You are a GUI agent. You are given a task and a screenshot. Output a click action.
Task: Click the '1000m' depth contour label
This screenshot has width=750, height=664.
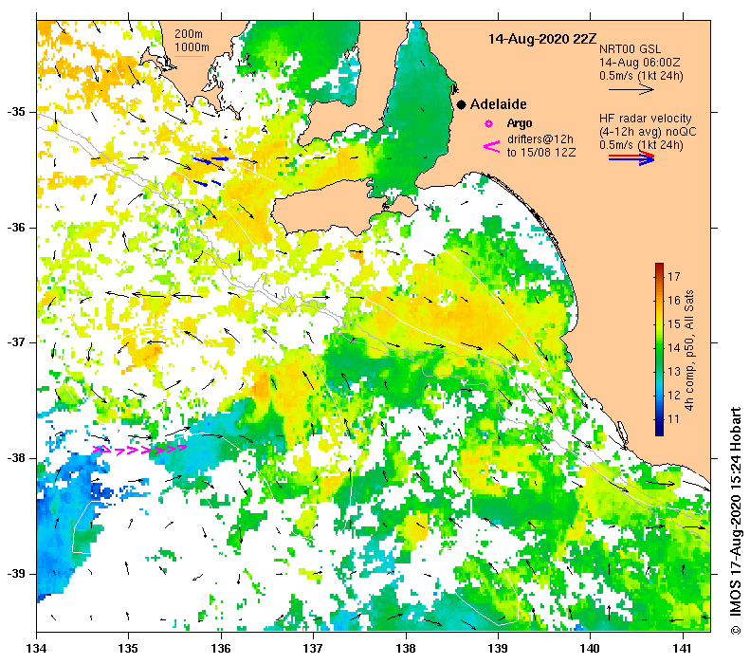tap(192, 47)
